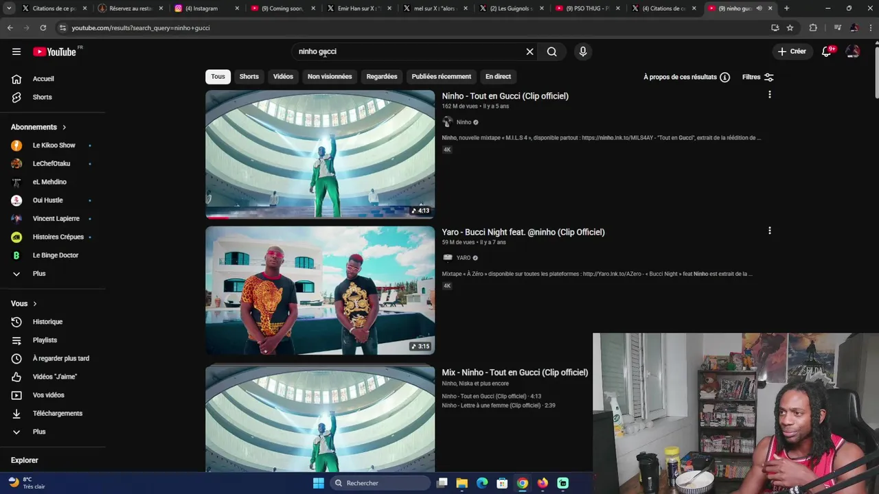Open the YARO channel link
The width and height of the screenshot is (879, 494).
point(464,258)
